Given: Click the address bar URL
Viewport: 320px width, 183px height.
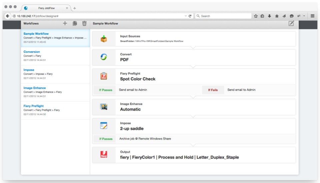Looking at the screenshot, I should pos(38,16).
